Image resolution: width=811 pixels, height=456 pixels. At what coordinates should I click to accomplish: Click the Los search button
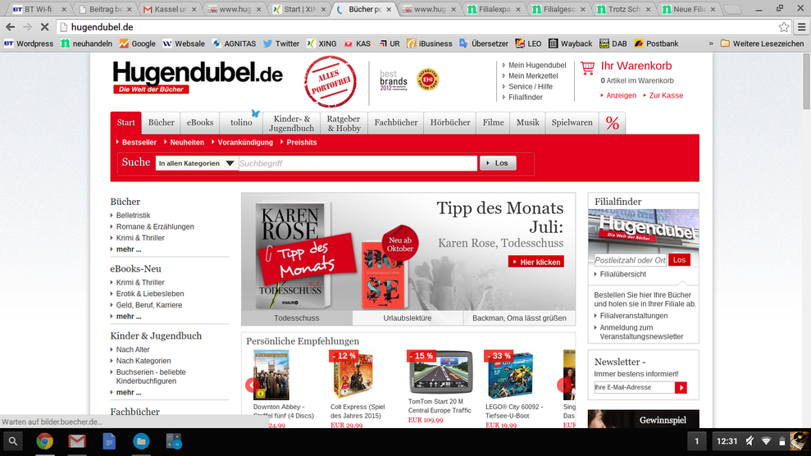pyautogui.click(x=498, y=163)
